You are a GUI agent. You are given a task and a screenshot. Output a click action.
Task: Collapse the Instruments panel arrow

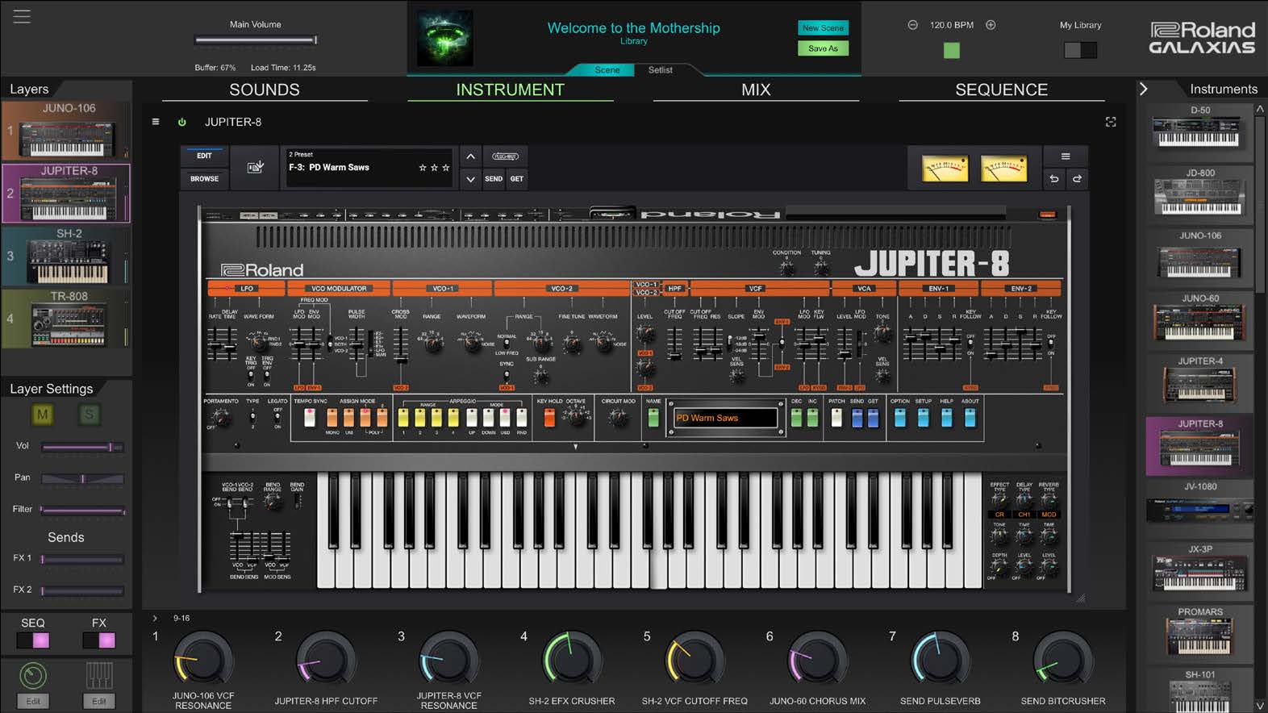tap(1143, 89)
